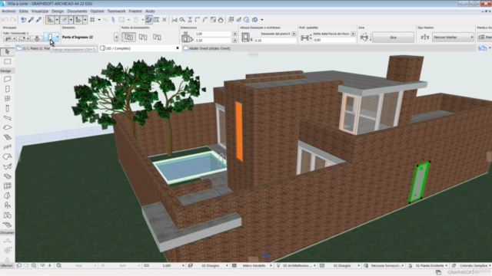Click the selected green door in model
The width and height of the screenshot is (492, 276).
click(x=419, y=182)
